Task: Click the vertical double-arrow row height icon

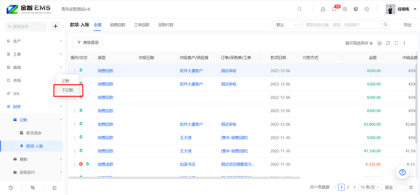Action: [404, 43]
